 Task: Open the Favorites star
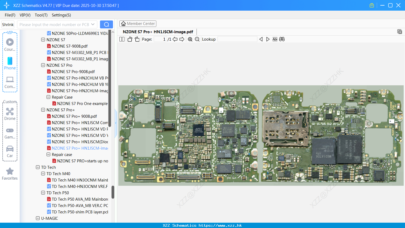coord(10,174)
